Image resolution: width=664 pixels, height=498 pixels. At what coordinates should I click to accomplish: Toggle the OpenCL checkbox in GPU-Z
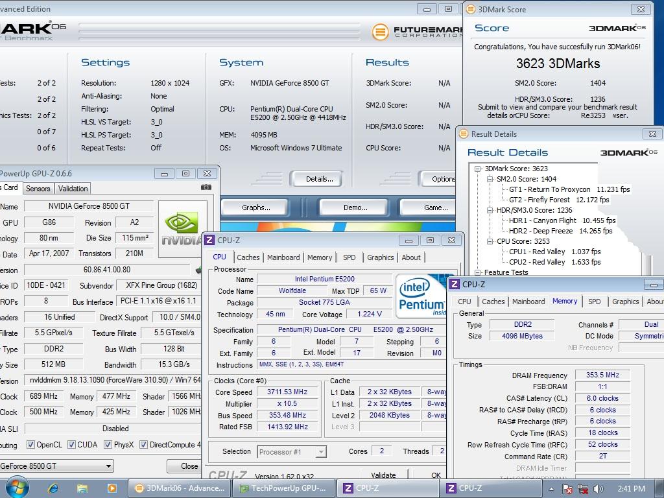(30, 445)
